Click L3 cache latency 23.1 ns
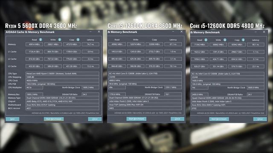273x153 pixels. 256,66
